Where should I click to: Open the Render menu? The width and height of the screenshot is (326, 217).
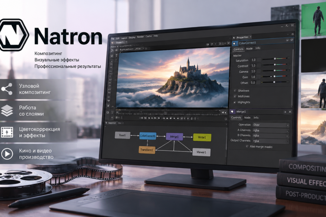tap(141, 37)
